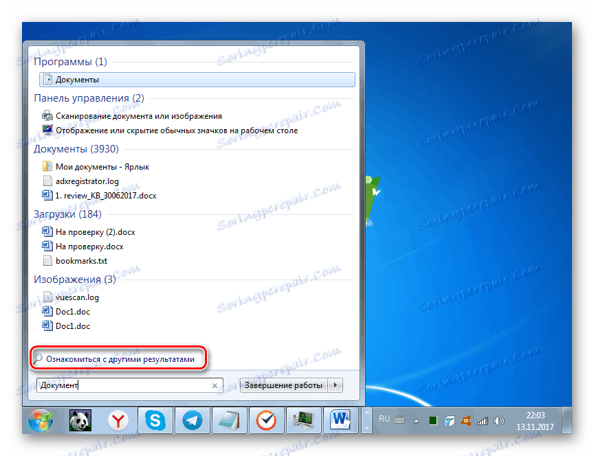Launch Yandex Browser from the taskbar

pos(118,420)
